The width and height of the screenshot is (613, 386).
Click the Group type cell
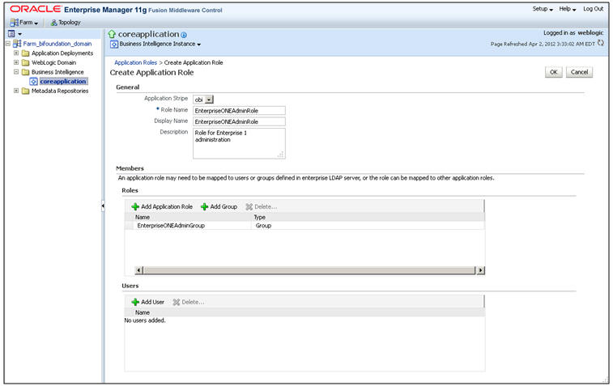263,226
